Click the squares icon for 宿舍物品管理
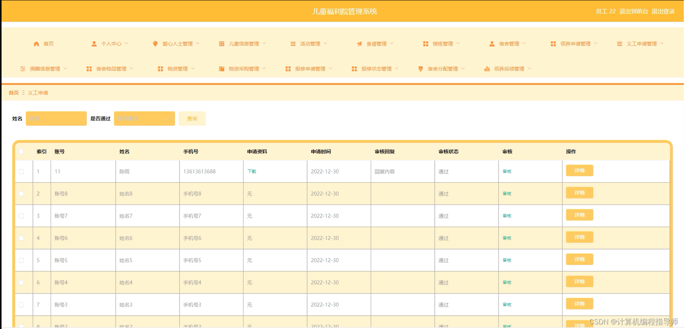This screenshot has width=684, height=329. pos(89,69)
